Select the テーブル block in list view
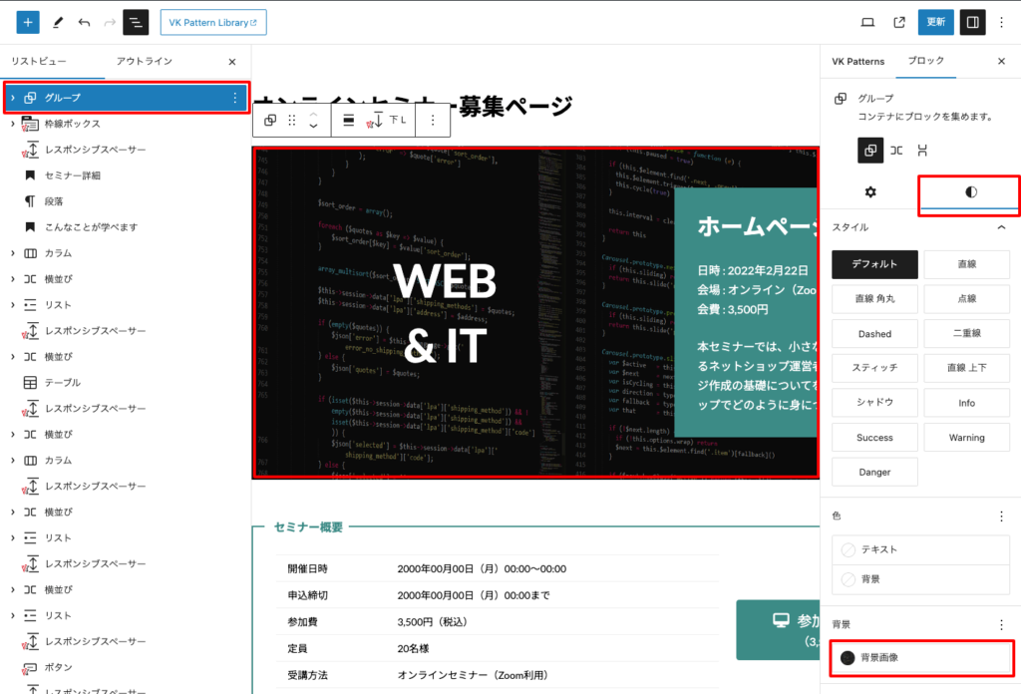The width and height of the screenshot is (1021, 694). [x=63, y=383]
